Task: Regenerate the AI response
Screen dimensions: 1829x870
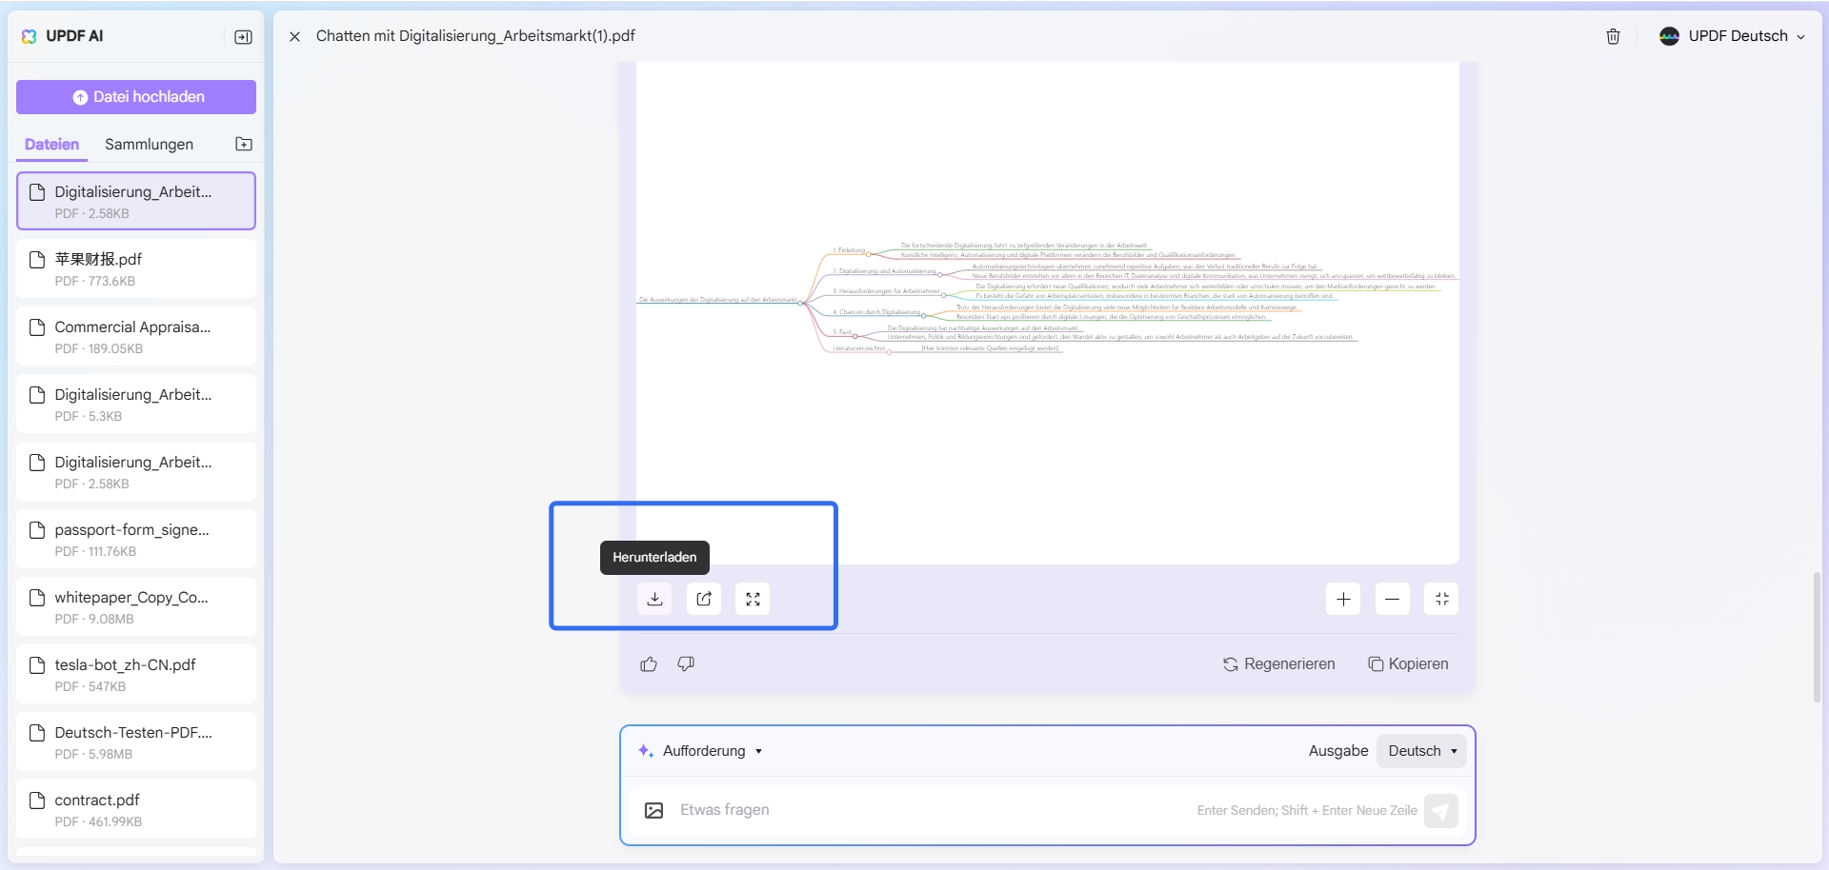Action: click(1278, 663)
